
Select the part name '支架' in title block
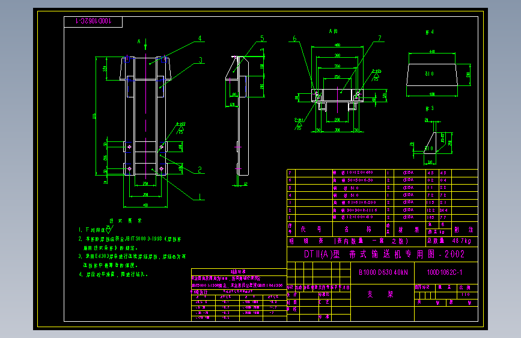[380, 295]
